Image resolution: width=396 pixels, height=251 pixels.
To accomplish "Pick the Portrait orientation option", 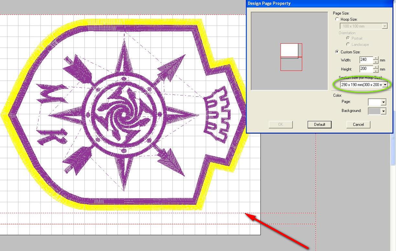I will point(348,38).
